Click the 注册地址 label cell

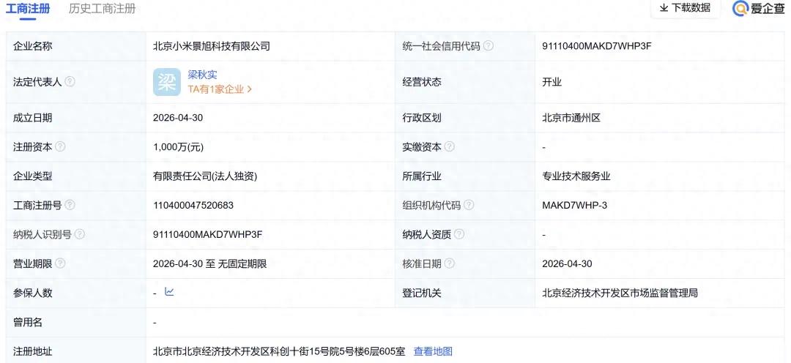(x=75, y=351)
